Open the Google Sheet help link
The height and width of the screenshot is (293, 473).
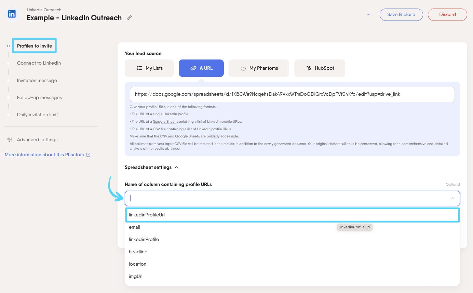164,122
